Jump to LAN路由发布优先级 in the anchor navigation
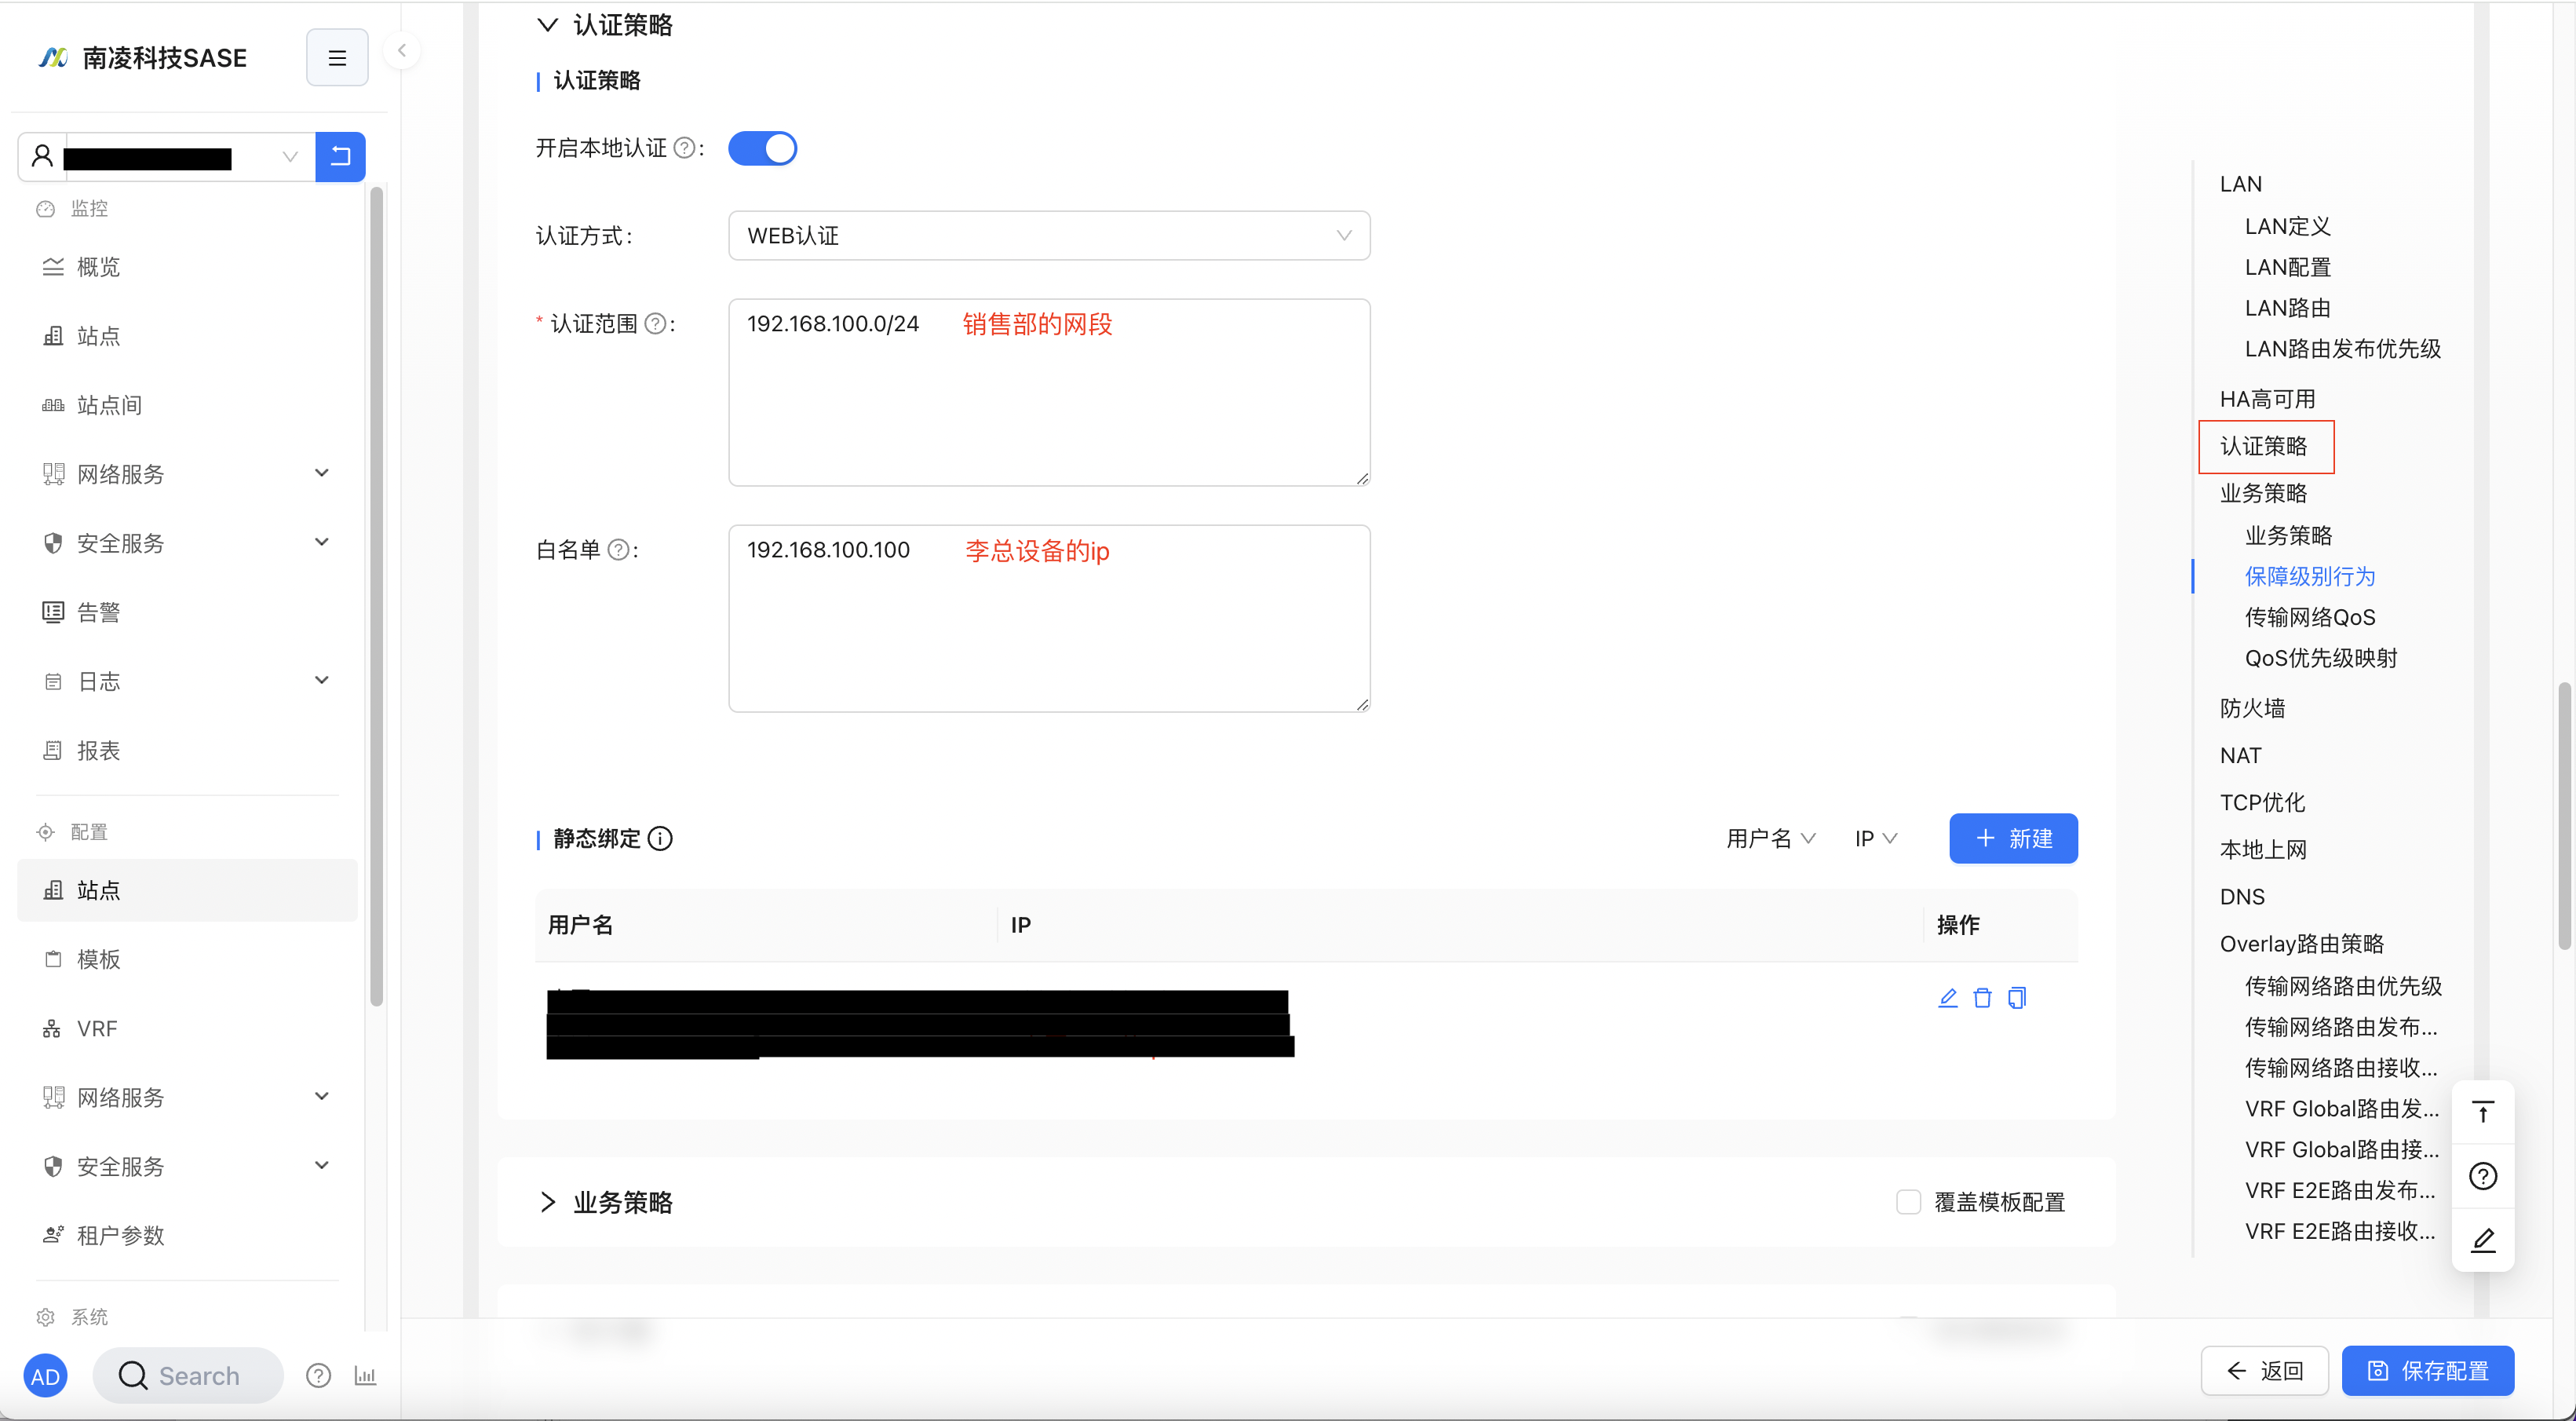Image resolution: width=2576 pixels, height=1421 pixels. [2343, 349]
